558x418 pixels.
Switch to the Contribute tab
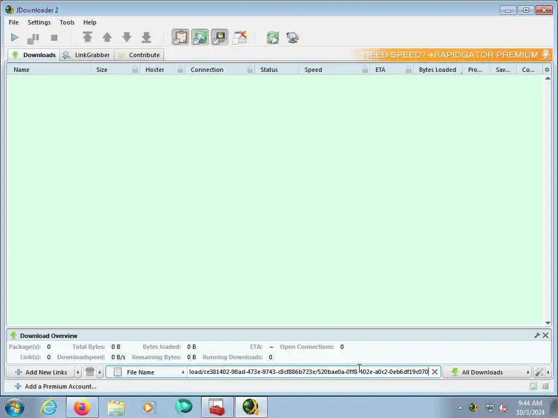tap(139, 55)
